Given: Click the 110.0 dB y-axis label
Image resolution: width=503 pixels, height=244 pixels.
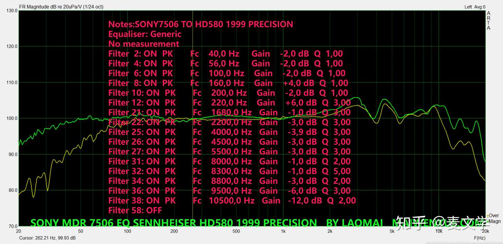Looking at the screenshot, I should point(12,82).
